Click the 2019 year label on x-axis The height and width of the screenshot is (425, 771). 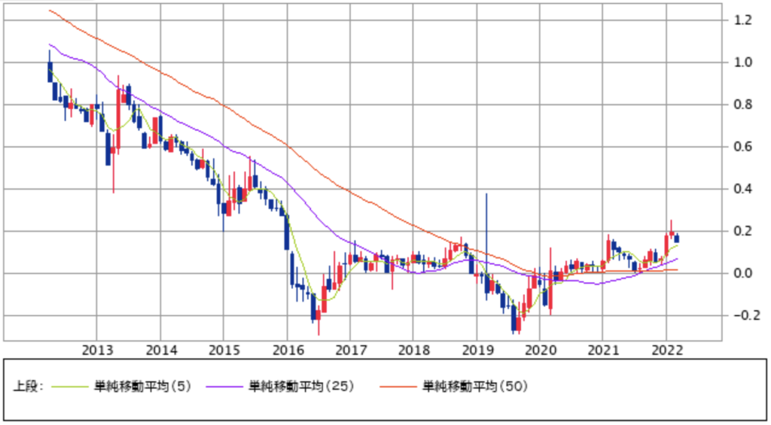476,351
